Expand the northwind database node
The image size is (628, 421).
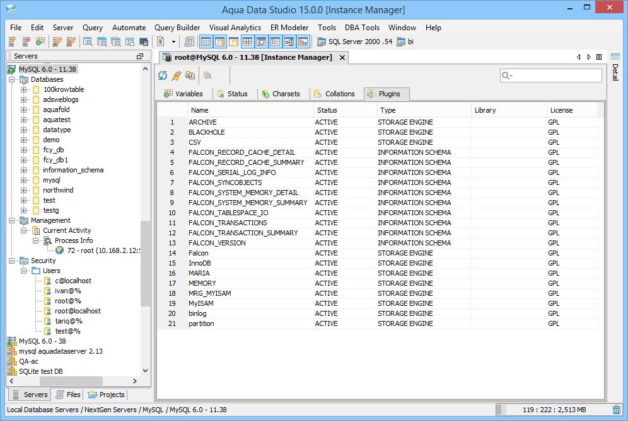[23, 190]
